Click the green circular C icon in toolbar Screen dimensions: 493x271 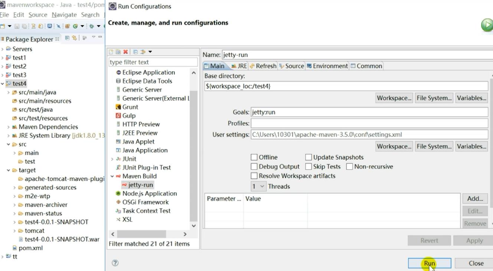[x=75, y=26]
